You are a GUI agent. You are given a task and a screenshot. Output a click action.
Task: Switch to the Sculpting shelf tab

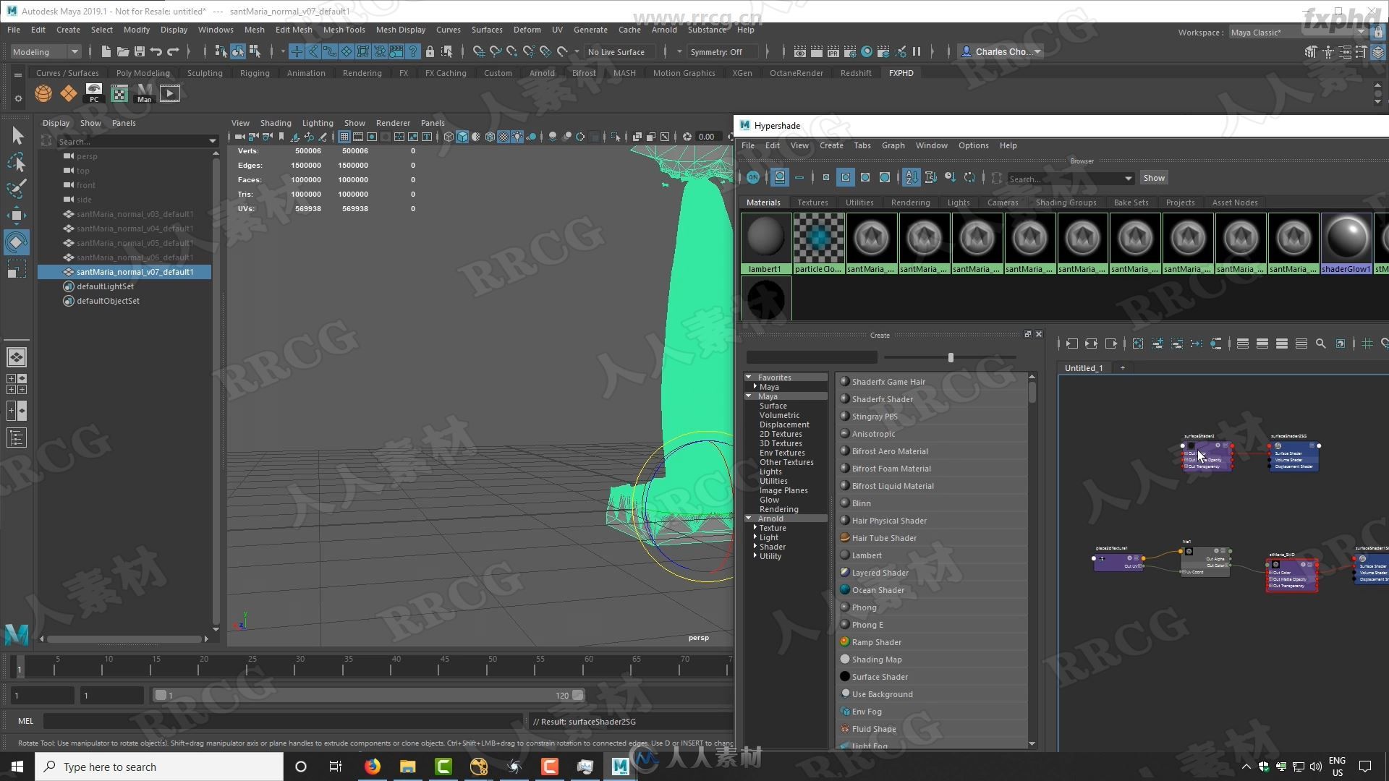pyautogui.click(x=205, y=73)
